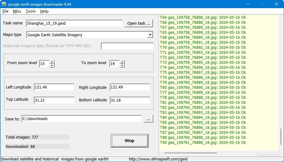284x162 pixels.
Task: Click the browse folder ellipsis button
Action: [149, 119]
